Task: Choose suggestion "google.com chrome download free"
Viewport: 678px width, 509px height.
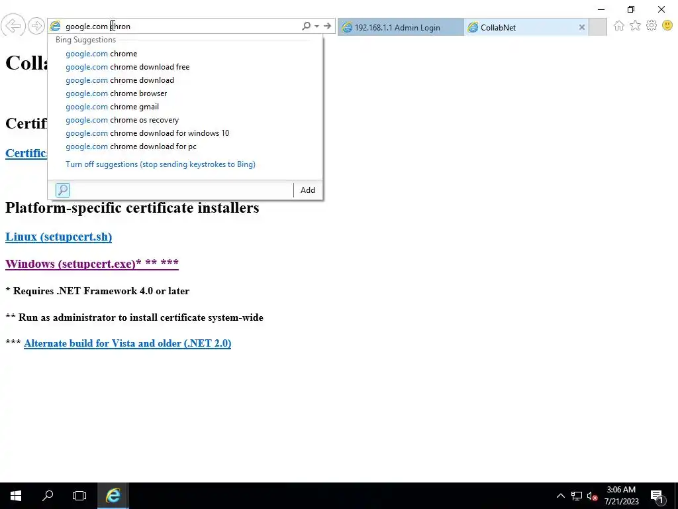Action: (x=185, y=67)
